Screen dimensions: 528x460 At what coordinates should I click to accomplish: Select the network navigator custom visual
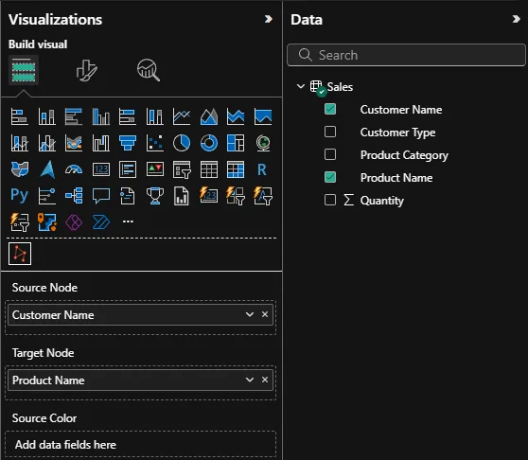(x=20, y=254)
